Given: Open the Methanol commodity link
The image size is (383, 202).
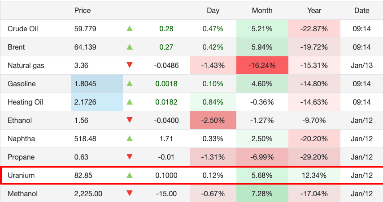Looking at the screenshot, I should (x=22, y=194).
